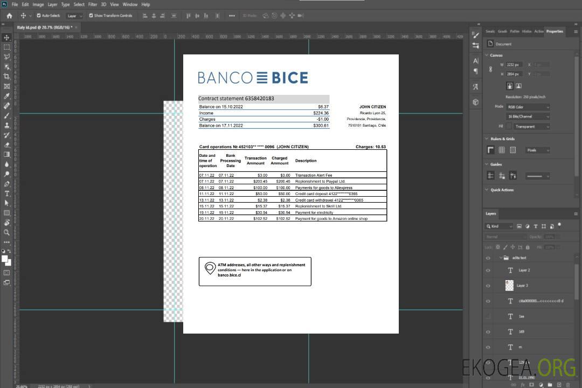Open Mode RGB Color dropdown
The width and height of the screenshot is (582, 388).
(x=528, y=107)
